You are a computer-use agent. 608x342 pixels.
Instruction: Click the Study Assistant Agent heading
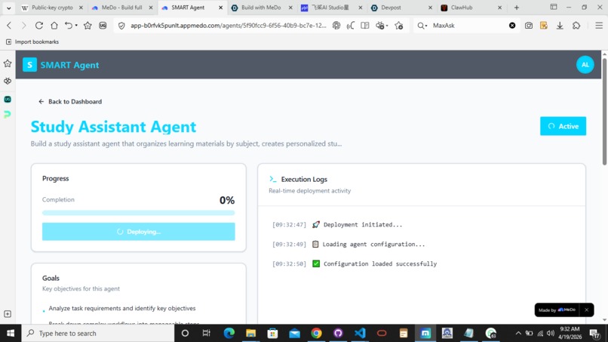[113, 127]
